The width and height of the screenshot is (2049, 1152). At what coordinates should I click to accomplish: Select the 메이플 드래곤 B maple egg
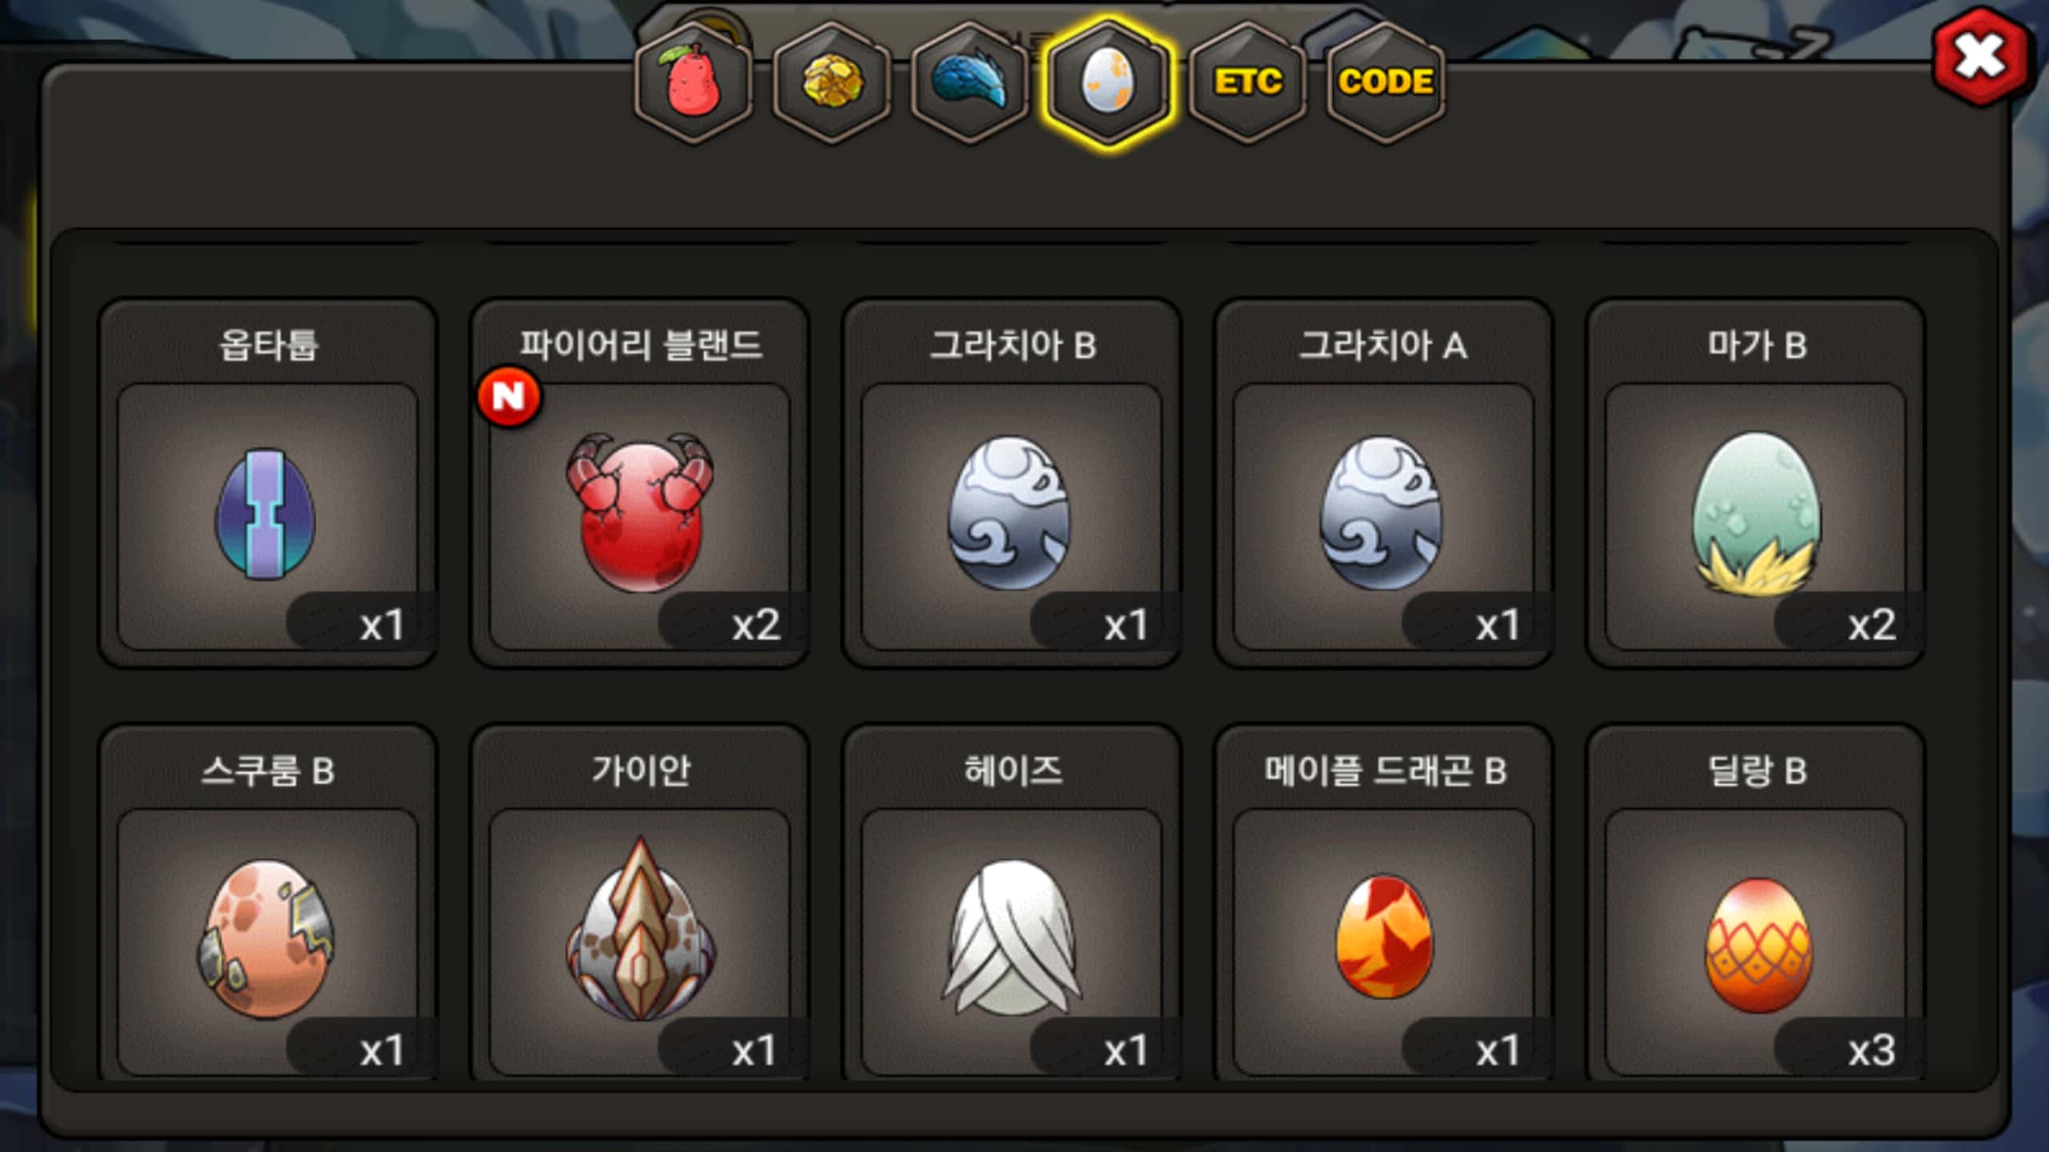click(x=1383, y=904)
